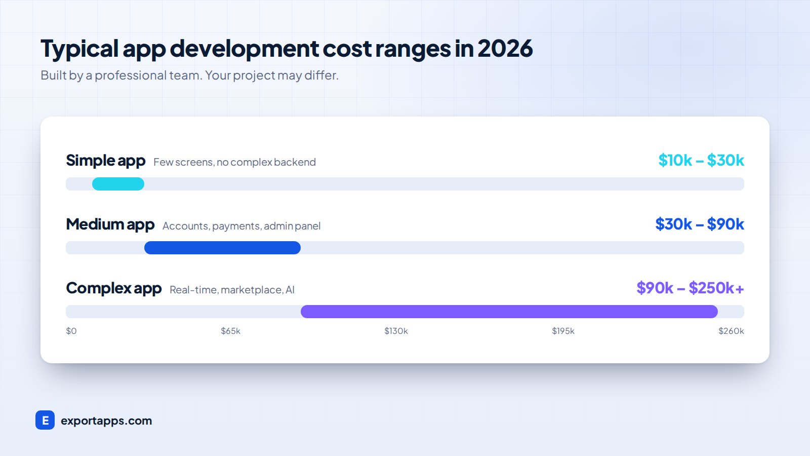This screenshot has width=810, height=456.
Task: Click 'Few screens, no complex backend' description
Action: coord(234,162)
